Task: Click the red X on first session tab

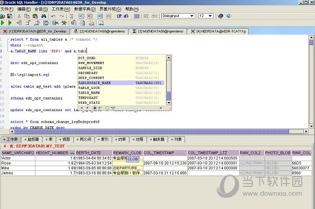Action: click(5, 31)
